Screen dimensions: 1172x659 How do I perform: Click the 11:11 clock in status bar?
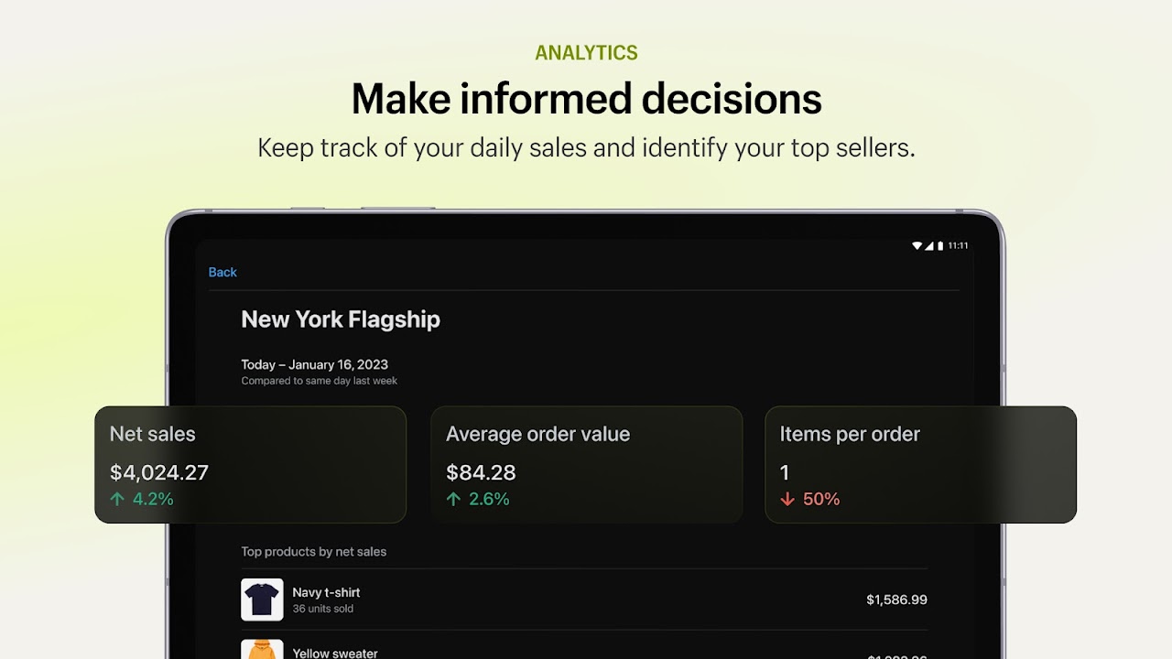958,245
